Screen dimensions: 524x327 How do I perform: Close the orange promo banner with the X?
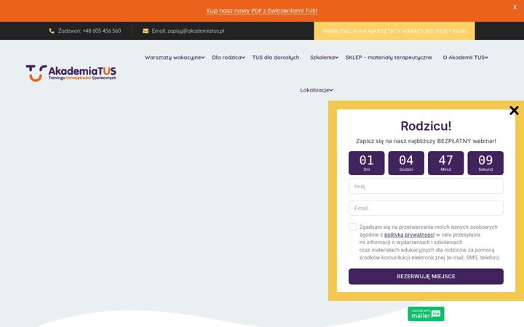tap(515, 7)
